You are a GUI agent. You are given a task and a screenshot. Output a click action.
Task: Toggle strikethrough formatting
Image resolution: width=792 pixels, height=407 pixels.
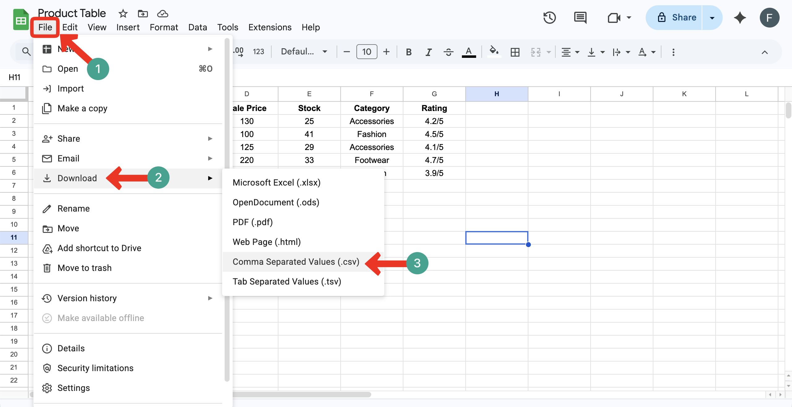coord(448,52)
